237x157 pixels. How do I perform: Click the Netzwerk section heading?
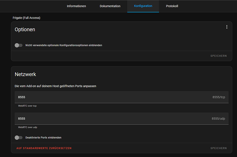(x=25, y=74)
